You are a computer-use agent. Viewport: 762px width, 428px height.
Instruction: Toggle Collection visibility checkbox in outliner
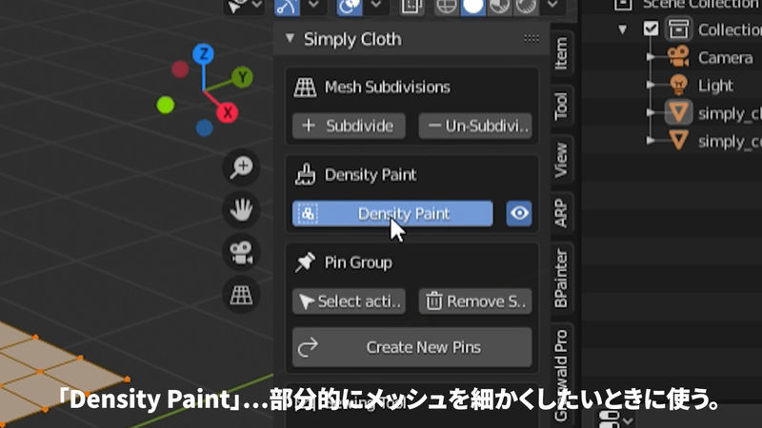[651, 29]
